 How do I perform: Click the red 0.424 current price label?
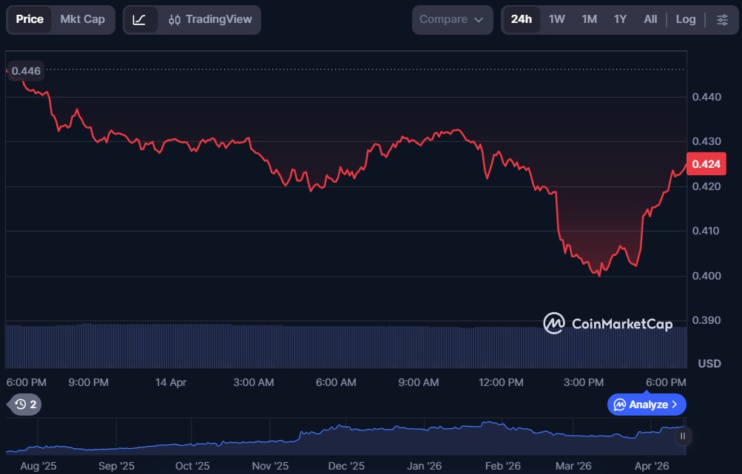click(701, 164)
